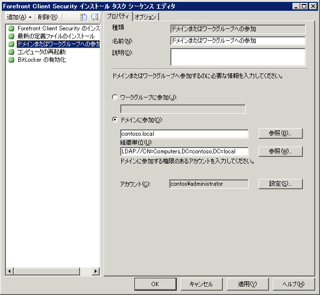Click the disabled workgroup name field
Screen dimensions: 320x295
(183, 109)
